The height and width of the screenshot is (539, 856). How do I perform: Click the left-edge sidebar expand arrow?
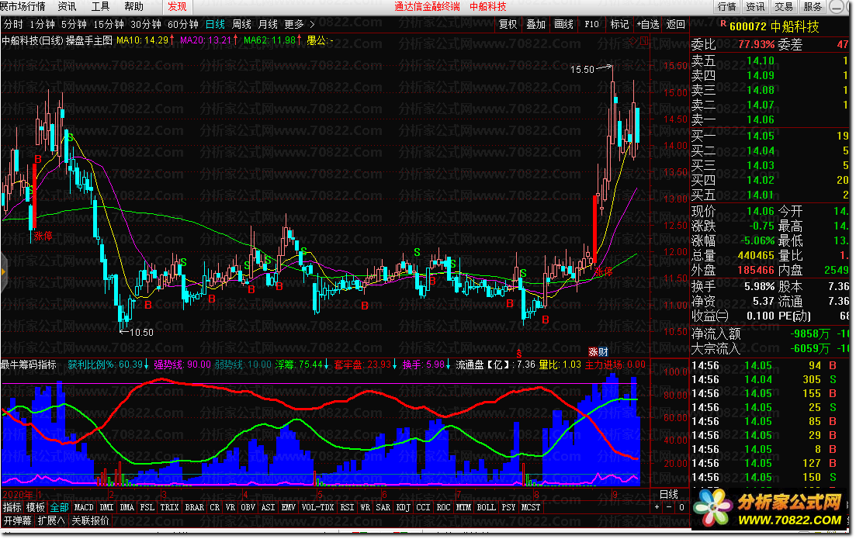pos(3,271)
